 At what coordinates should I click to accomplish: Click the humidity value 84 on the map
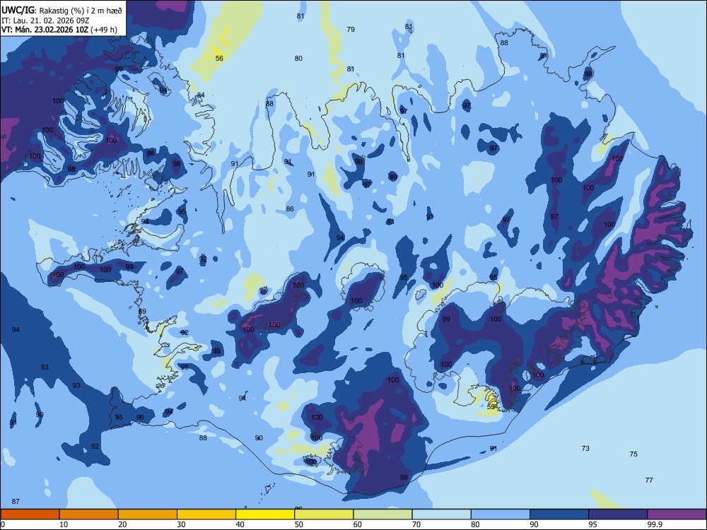pos(201,95)
